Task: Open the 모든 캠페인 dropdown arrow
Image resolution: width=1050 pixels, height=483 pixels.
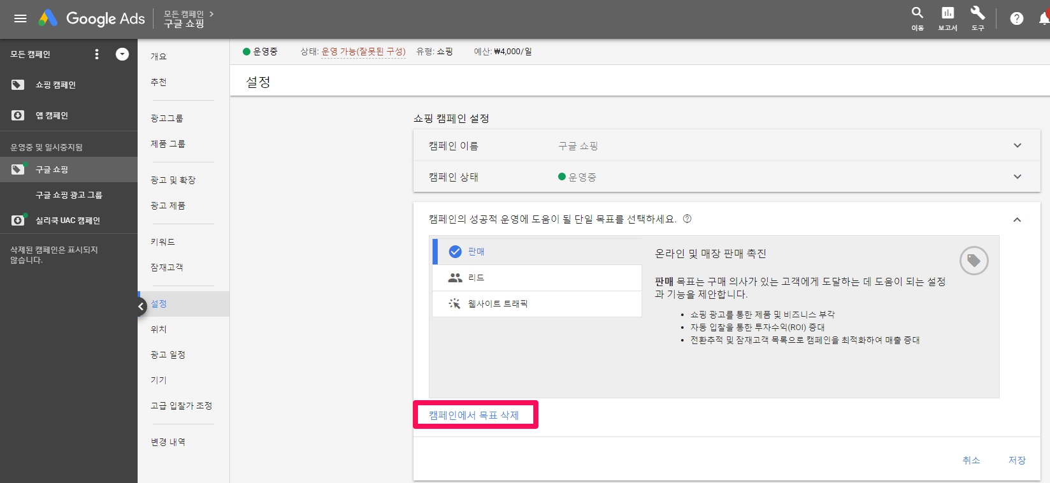Action: pyautogui.click(x=122, y=54)
